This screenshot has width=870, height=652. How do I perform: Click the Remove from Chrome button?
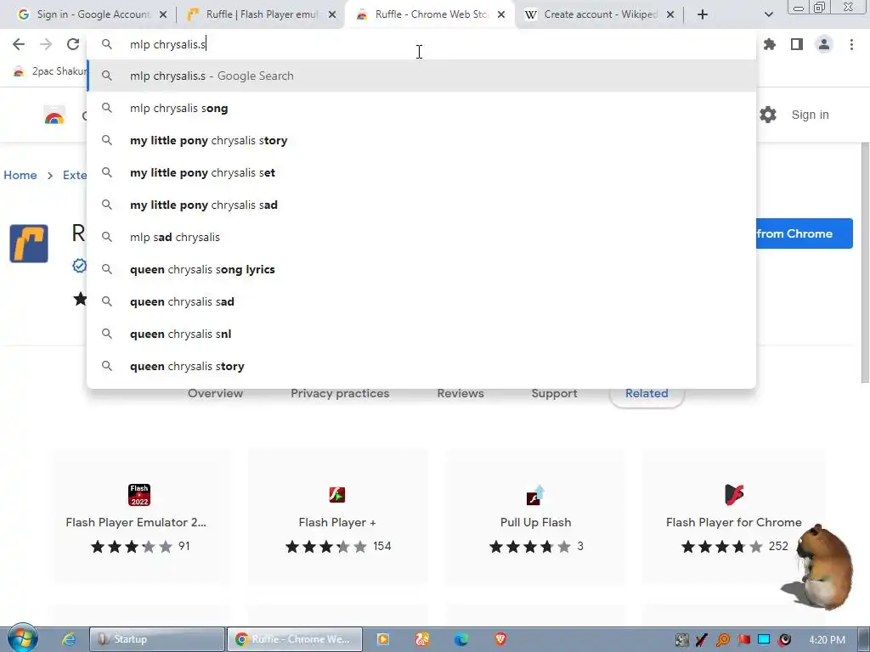[x=804, y=233]
